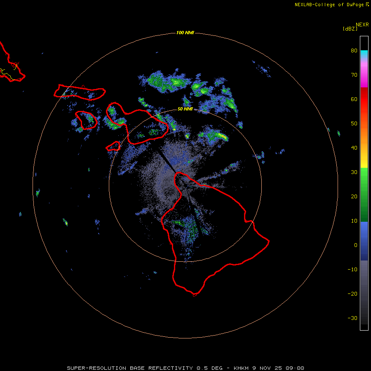
Task: Click the -10 value on the dBZ scale
Action: pos(352,269)
